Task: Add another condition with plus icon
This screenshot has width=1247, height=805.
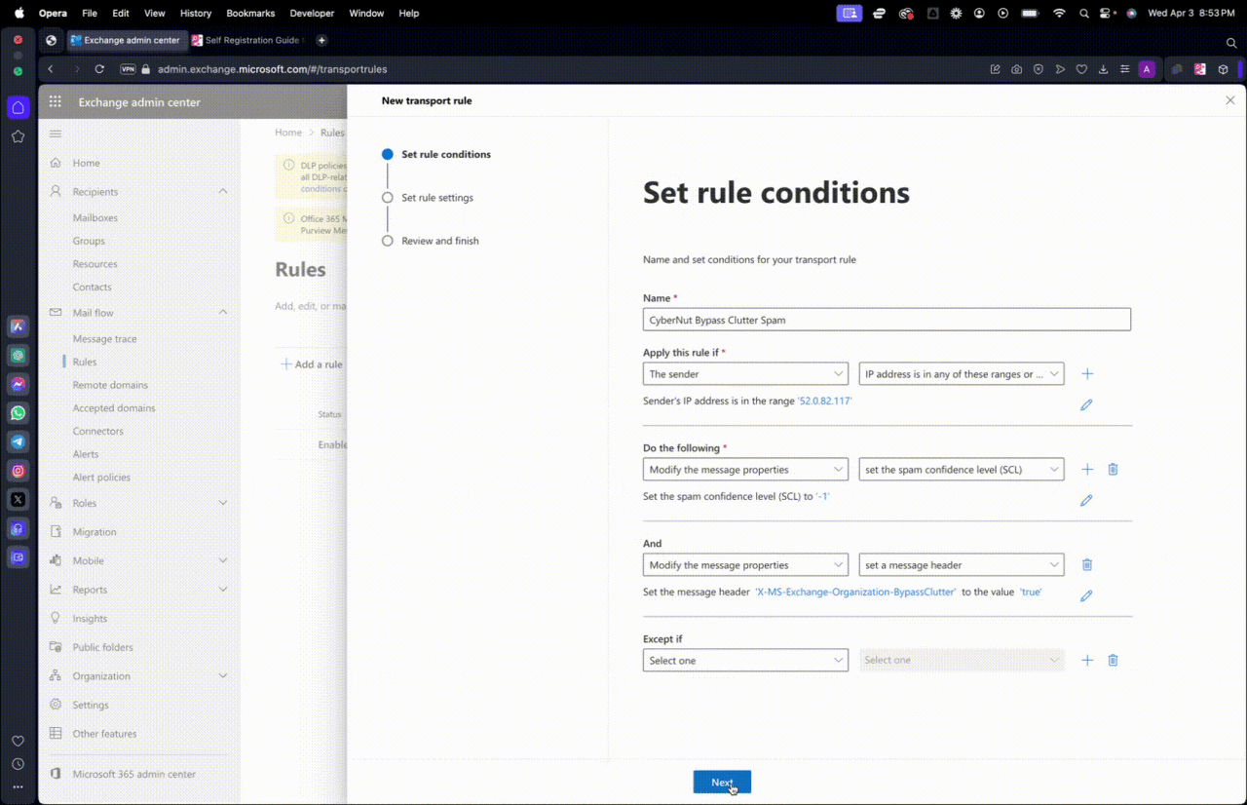Action: [1087, 374]
